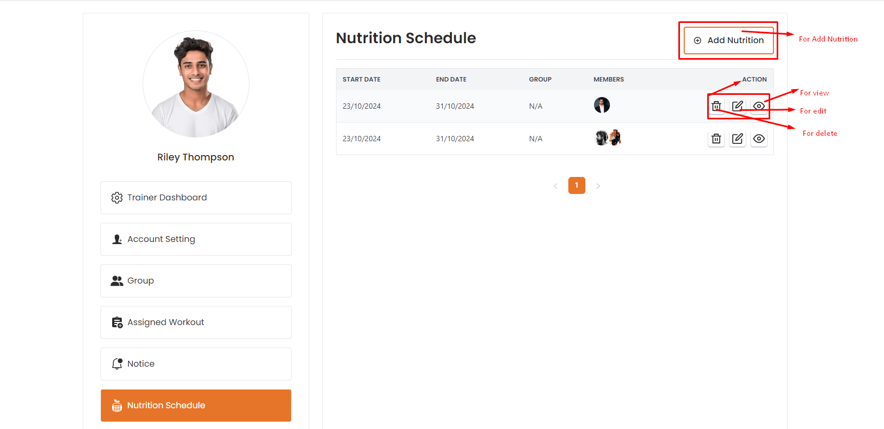Image resolution: width=884 pixels, height=429 pixels.
Task: Open the Notice section
Action: 195,364
